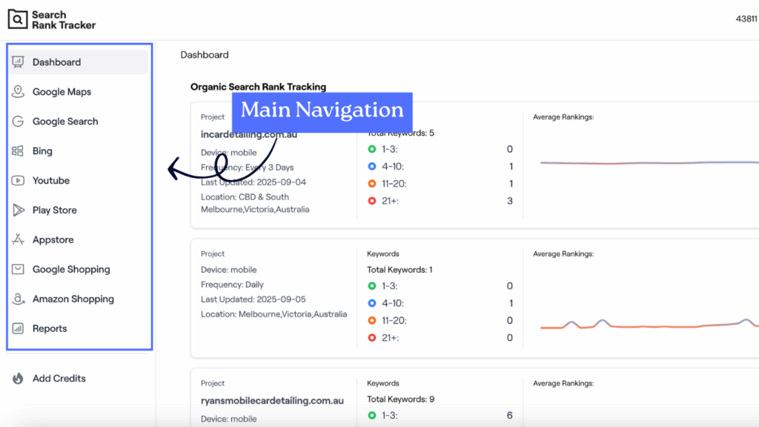
Task: Click the credits number 43811
Action: click(x=746, y=19)
